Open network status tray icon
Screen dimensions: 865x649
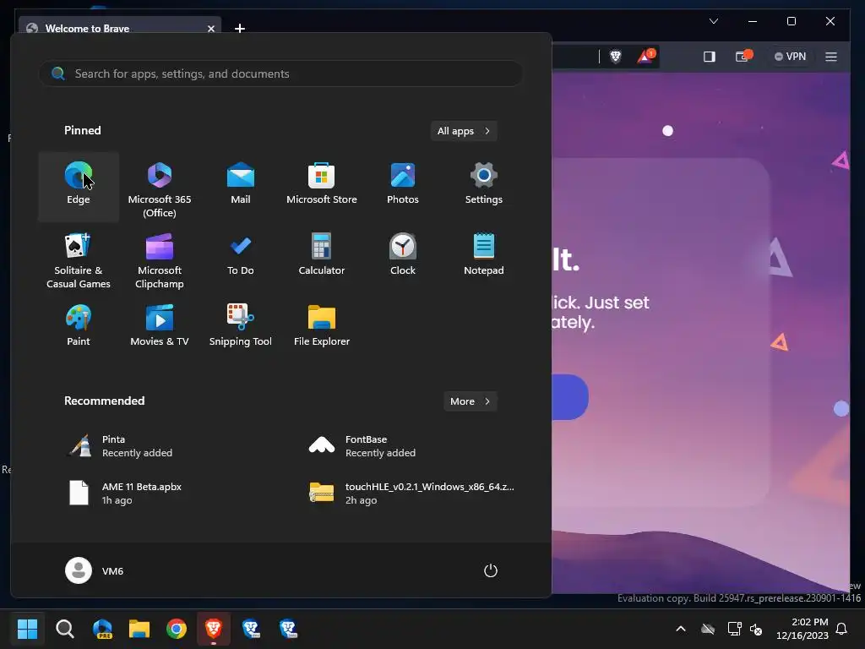click(734, 629)
